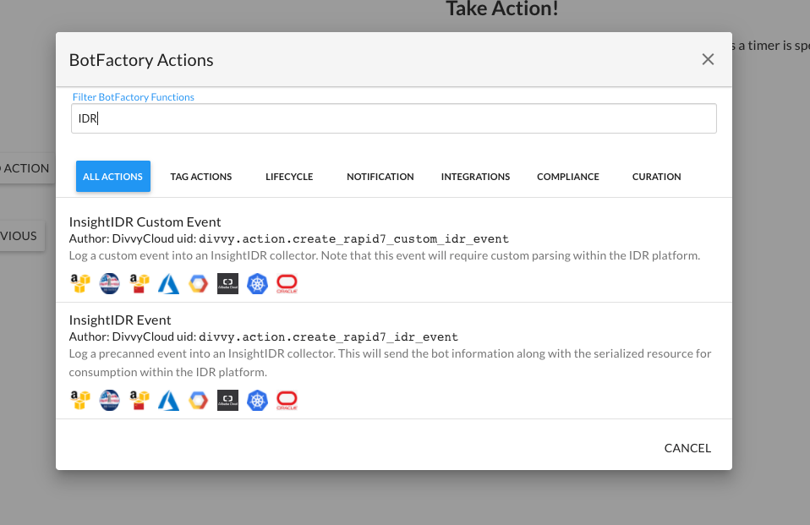Click the Google Cloud icon under InsightIDR Custom Event
The image size is (810, 525).
click(x=198, y=284)
